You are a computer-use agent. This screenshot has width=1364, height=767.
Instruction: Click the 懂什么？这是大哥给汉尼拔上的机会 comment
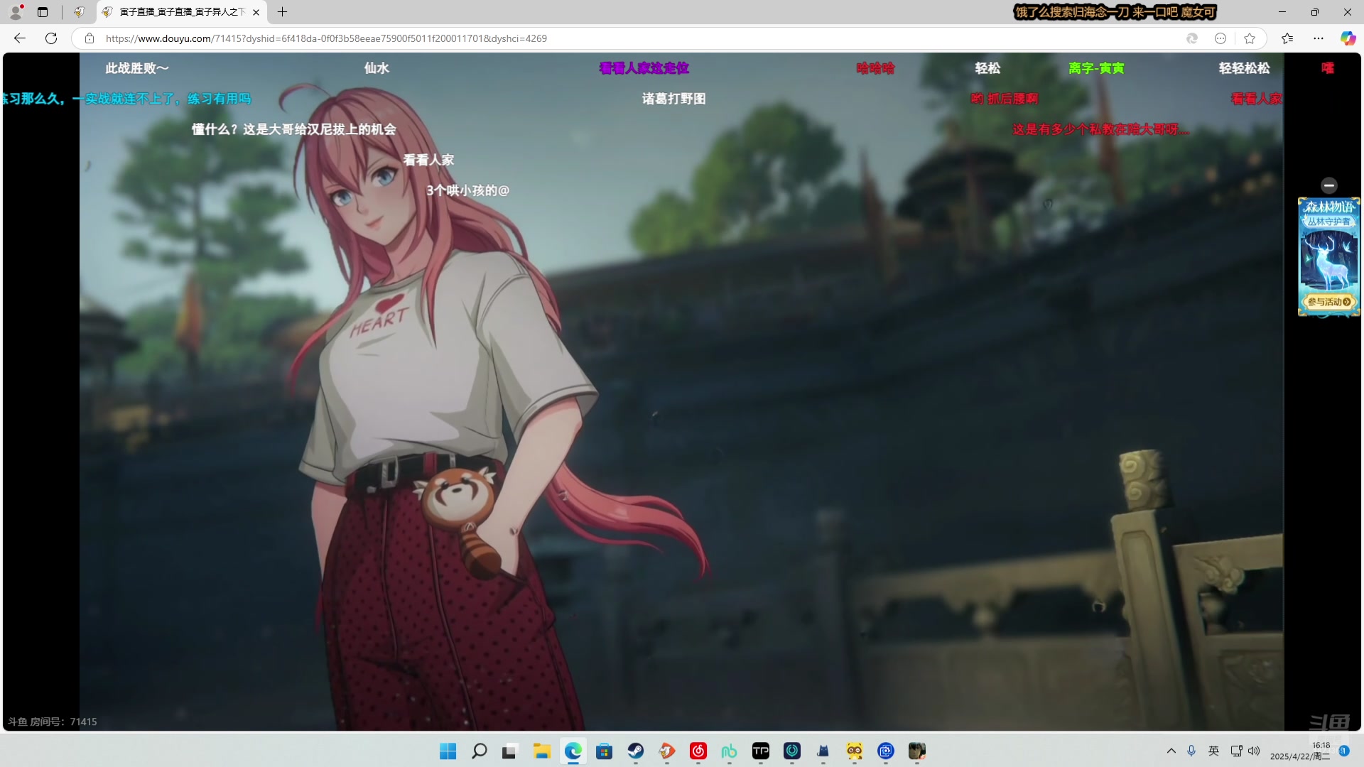(x=293, y=129)
